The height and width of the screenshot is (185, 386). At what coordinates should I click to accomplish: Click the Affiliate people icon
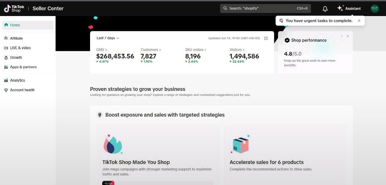click(6, 38)
